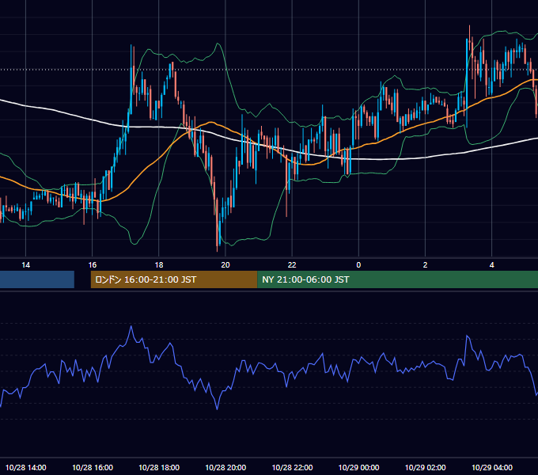Click the 10/29 02:00 date label

click(426, 467)
